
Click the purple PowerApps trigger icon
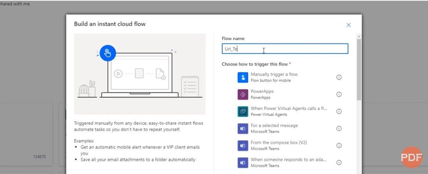click(x=242, y=94)
